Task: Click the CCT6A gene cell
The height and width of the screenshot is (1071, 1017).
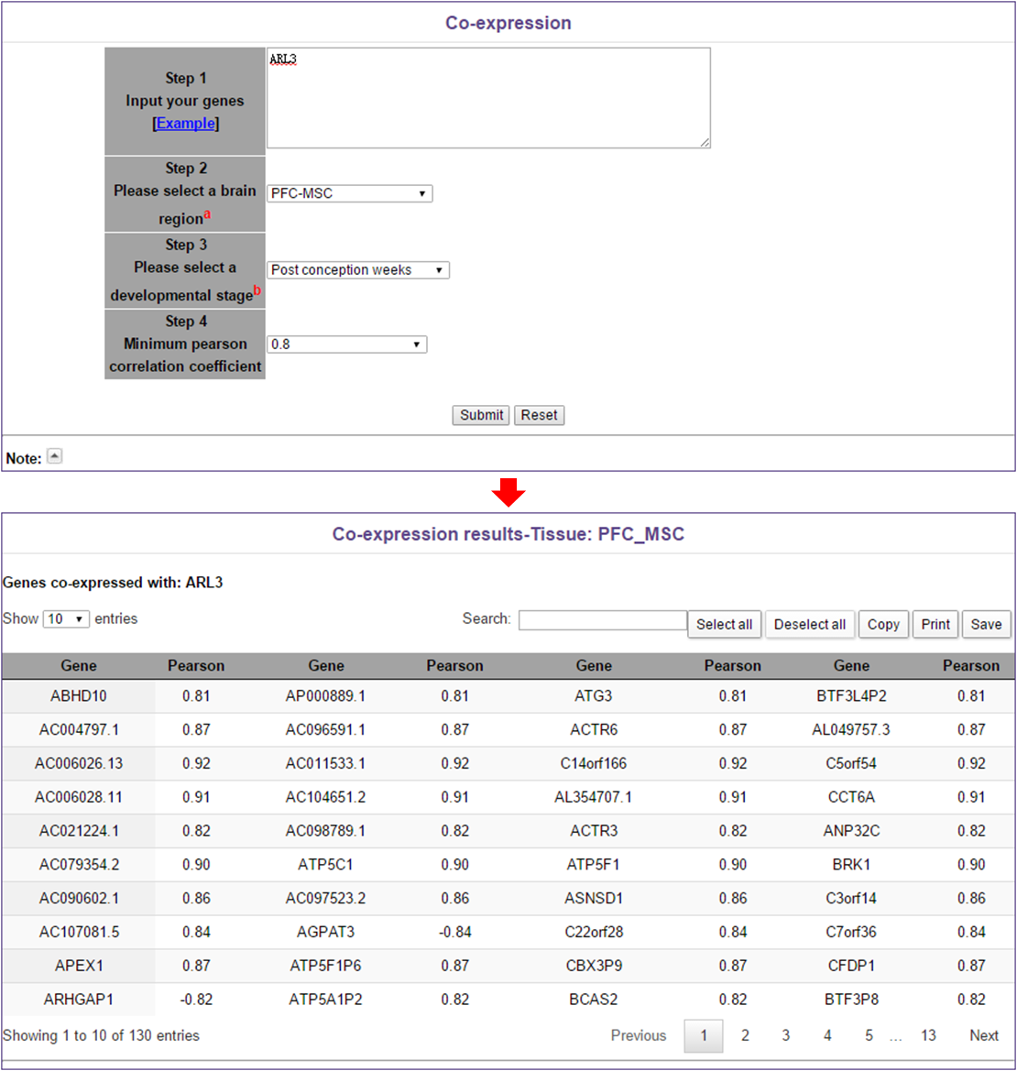Action: click(x=851, y=797)
